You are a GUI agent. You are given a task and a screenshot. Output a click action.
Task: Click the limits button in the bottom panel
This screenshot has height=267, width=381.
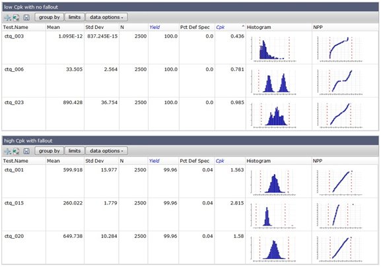pyautogui.click(x=75, y=151)
